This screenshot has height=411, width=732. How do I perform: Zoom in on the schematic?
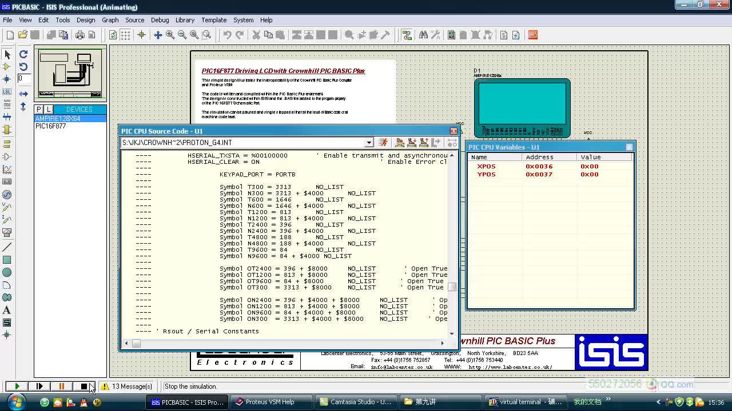[x=170, y=35]
